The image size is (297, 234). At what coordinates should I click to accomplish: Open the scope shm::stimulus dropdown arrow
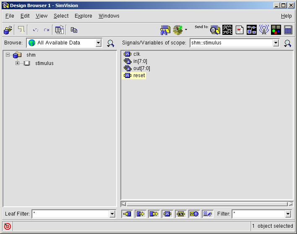coord(276,43)
